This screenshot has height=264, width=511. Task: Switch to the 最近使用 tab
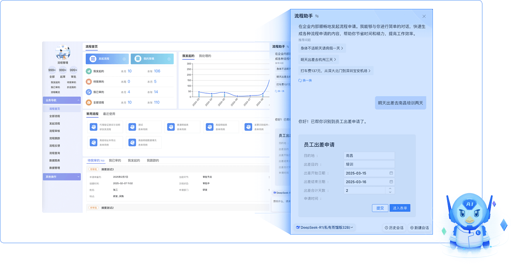pyautogui.click(x=109, y=114)
